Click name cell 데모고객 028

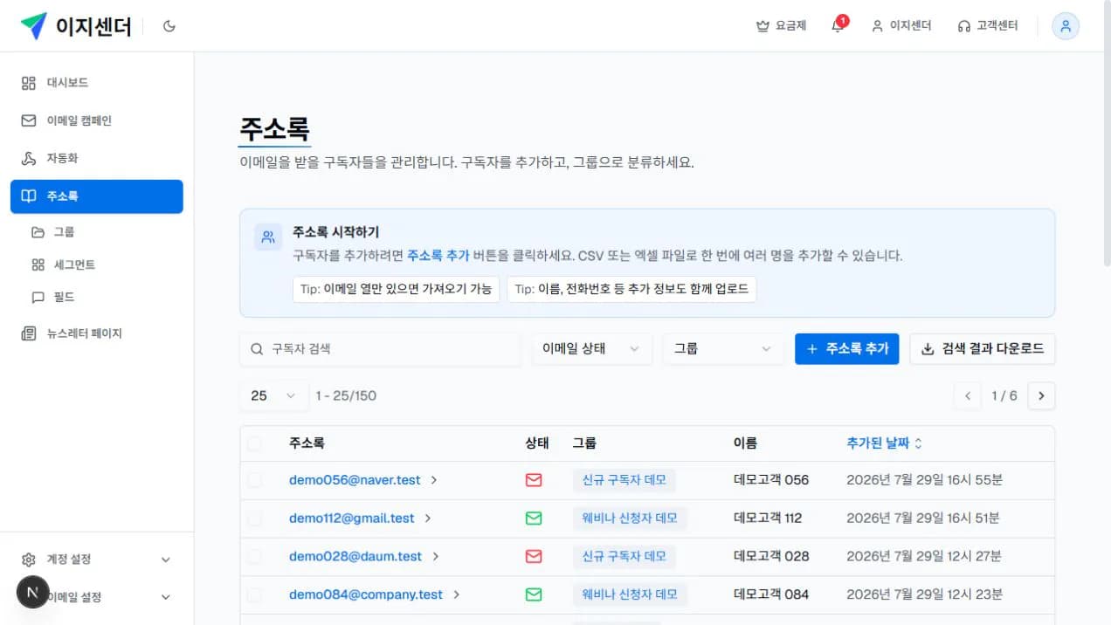771,556
